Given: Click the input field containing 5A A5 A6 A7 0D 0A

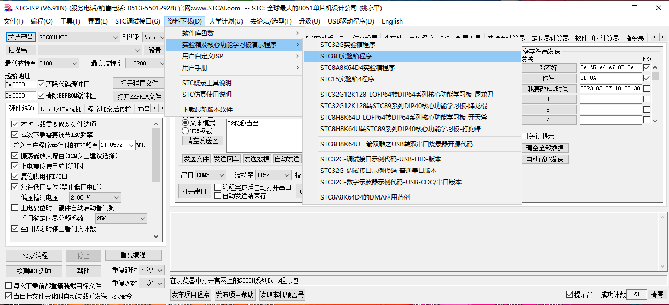Looking at the screenshot, I should click(610, 68).
